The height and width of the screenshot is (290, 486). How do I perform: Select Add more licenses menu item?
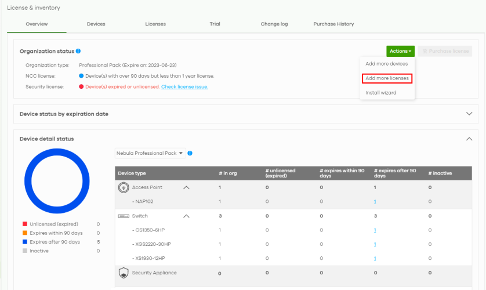[387, 78]
